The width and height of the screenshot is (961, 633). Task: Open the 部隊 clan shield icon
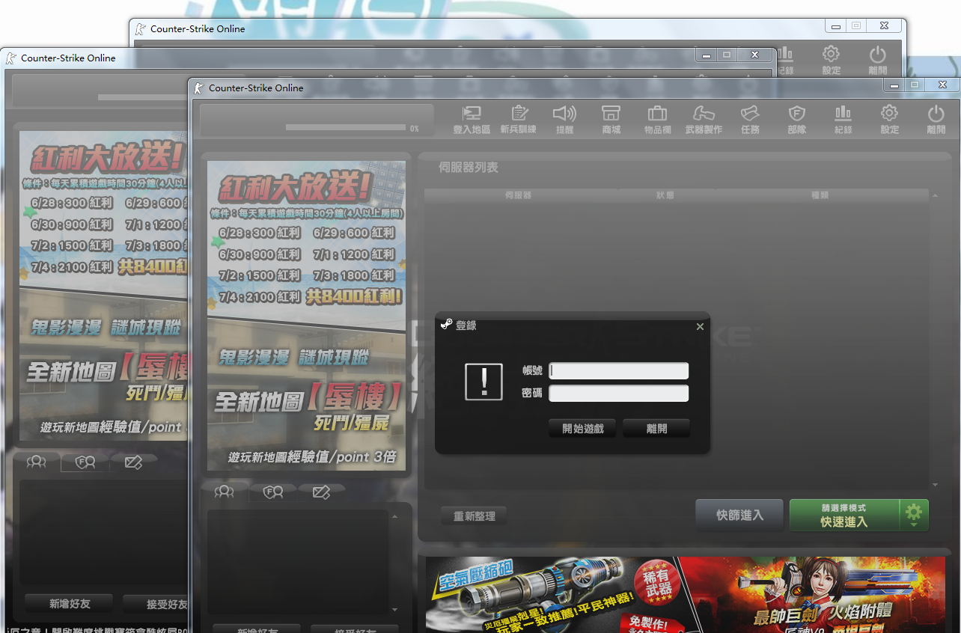pyautogui.click(x=796, y=120)
